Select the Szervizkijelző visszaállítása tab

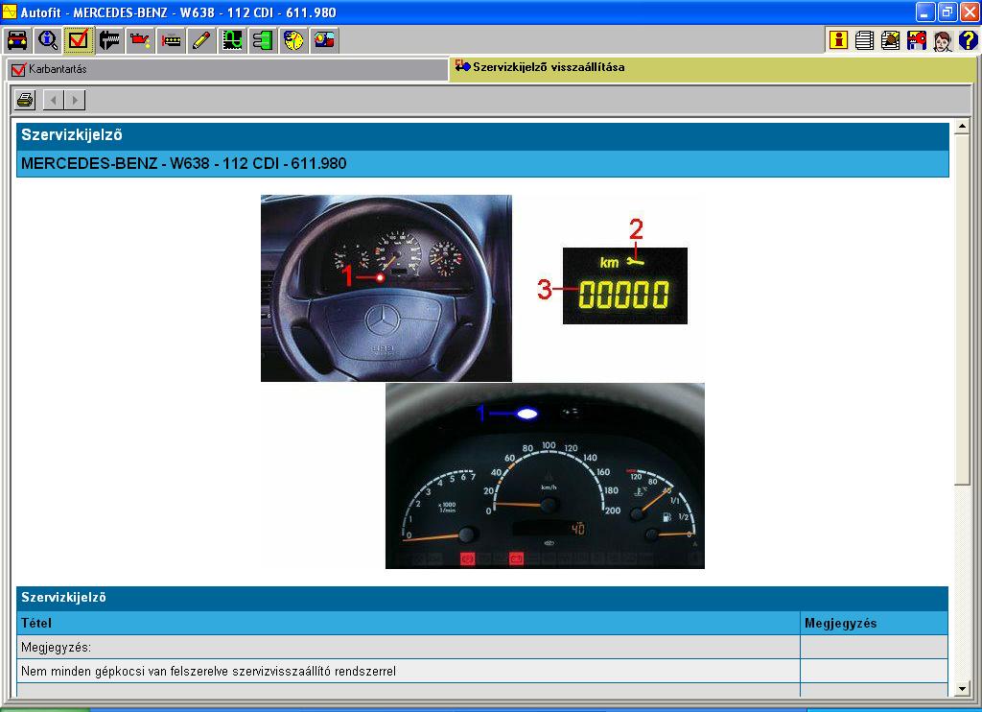point(713,68)
